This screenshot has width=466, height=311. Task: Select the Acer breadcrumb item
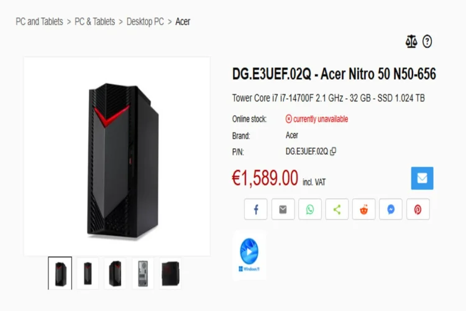click(x=183, y=22)
